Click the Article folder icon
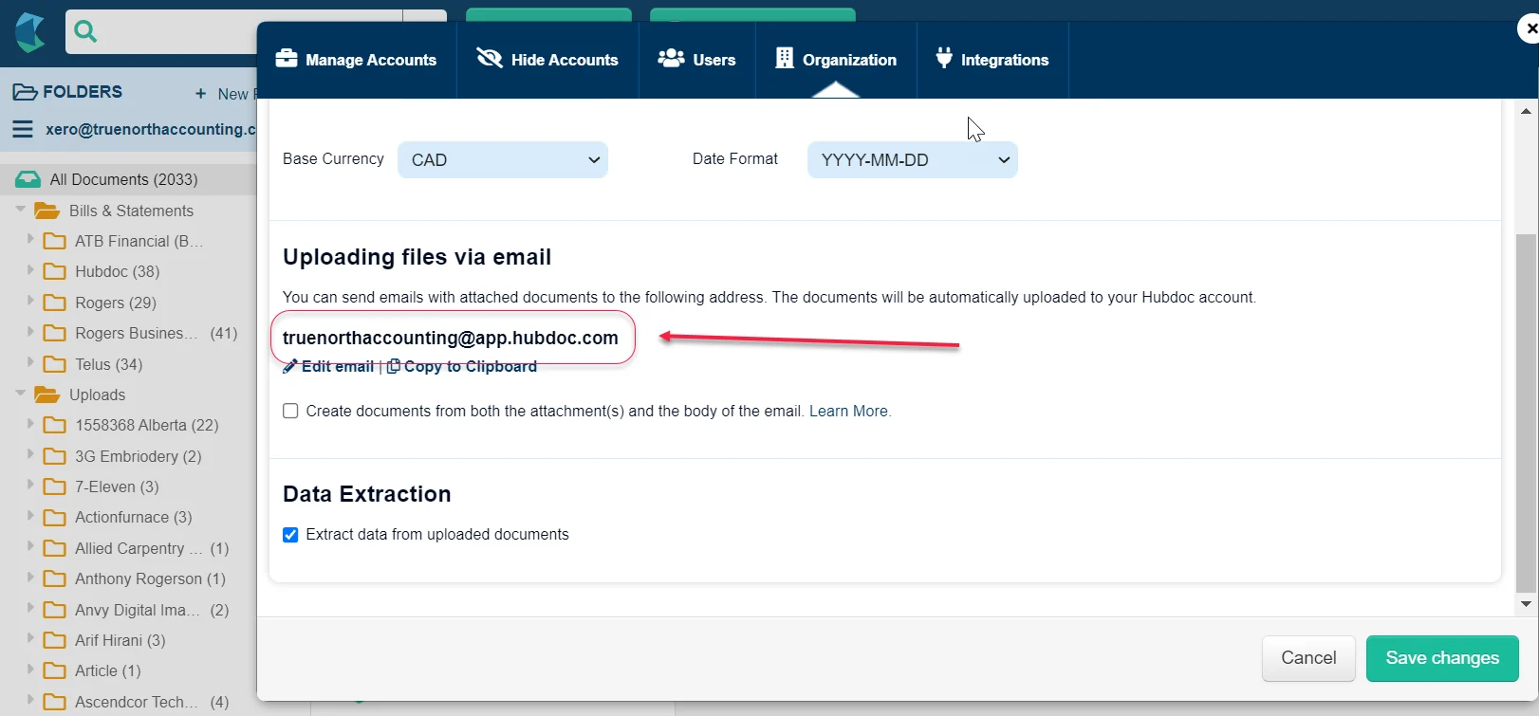 click(55, 670)
